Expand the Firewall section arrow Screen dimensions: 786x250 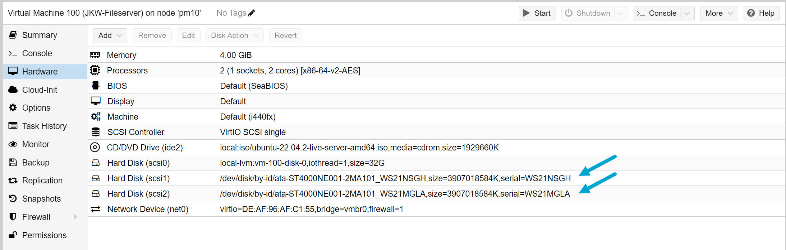(x=75, y=217)
